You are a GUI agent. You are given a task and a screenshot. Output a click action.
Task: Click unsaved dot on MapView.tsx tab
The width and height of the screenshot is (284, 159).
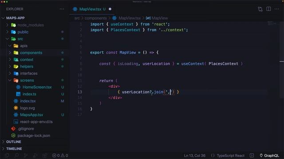(x=110, y=9)
